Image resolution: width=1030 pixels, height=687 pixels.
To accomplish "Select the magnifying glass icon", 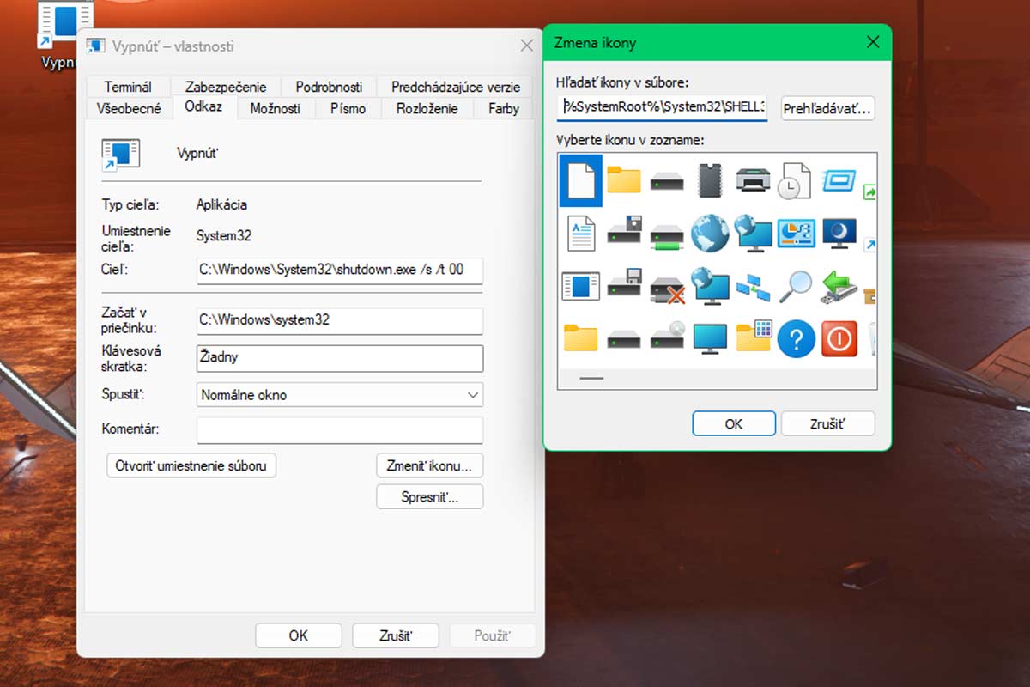I will (x=796, y=286).
